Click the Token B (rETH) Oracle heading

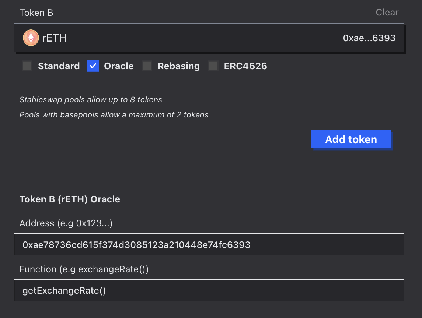pos(70,199)
